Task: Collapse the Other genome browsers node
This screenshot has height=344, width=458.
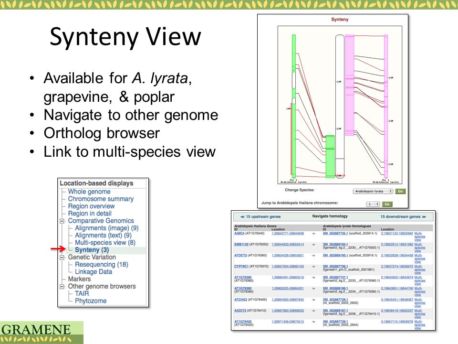Action: 62,287
